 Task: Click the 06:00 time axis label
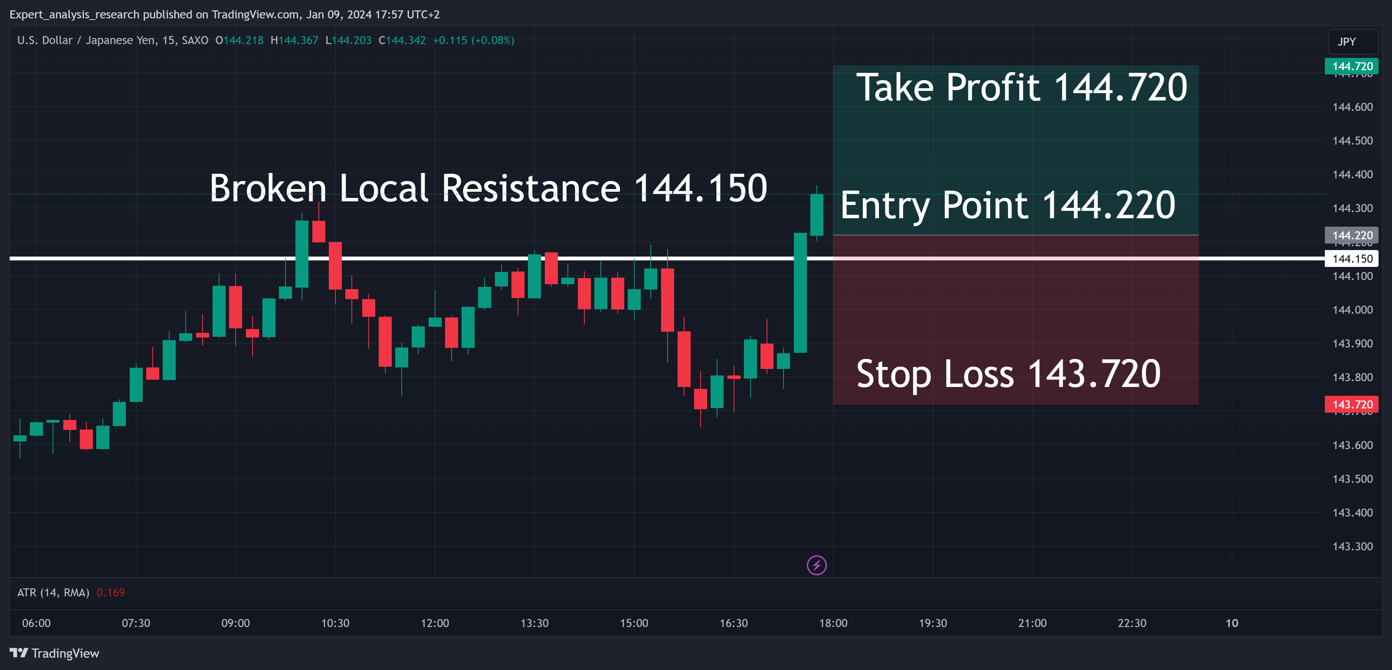(36, 623)
